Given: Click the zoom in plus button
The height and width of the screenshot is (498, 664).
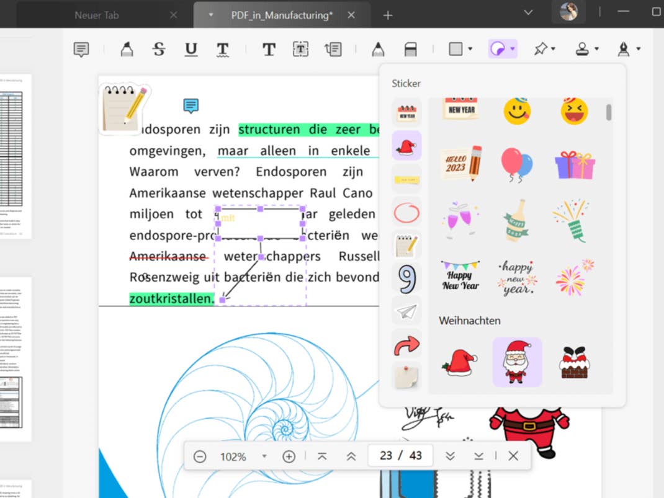Looking at the screenshot, I should [x=289, y=456].
